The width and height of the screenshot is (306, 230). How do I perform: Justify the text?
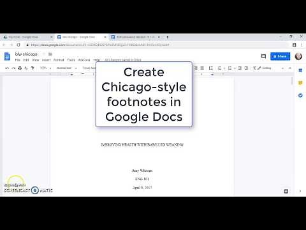(202, 68)
